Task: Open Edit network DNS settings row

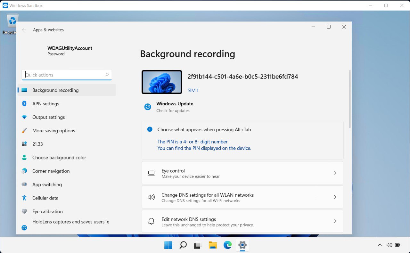Action: pyautogui.click(x=242, y=221)
